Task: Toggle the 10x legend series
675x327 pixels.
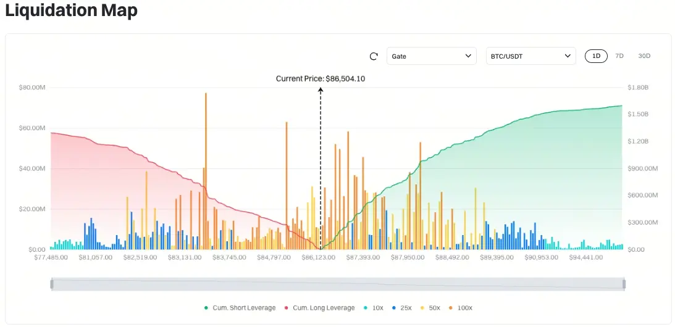Action: pos(373,308)
